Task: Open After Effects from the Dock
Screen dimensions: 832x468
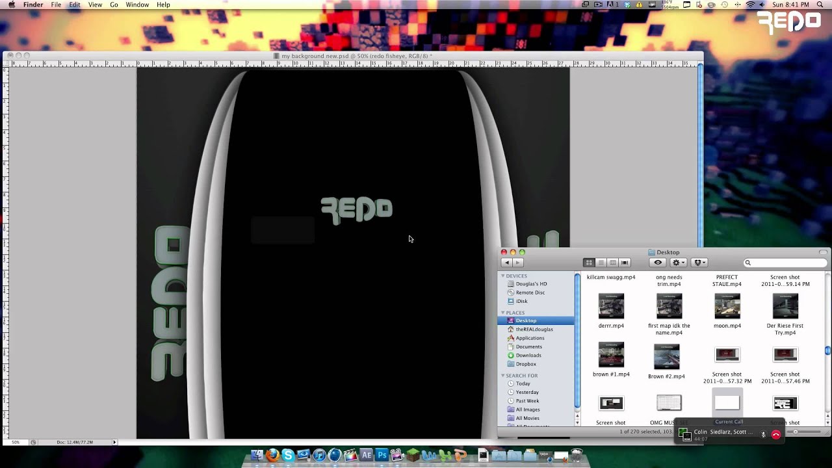Action: (366, 455)
